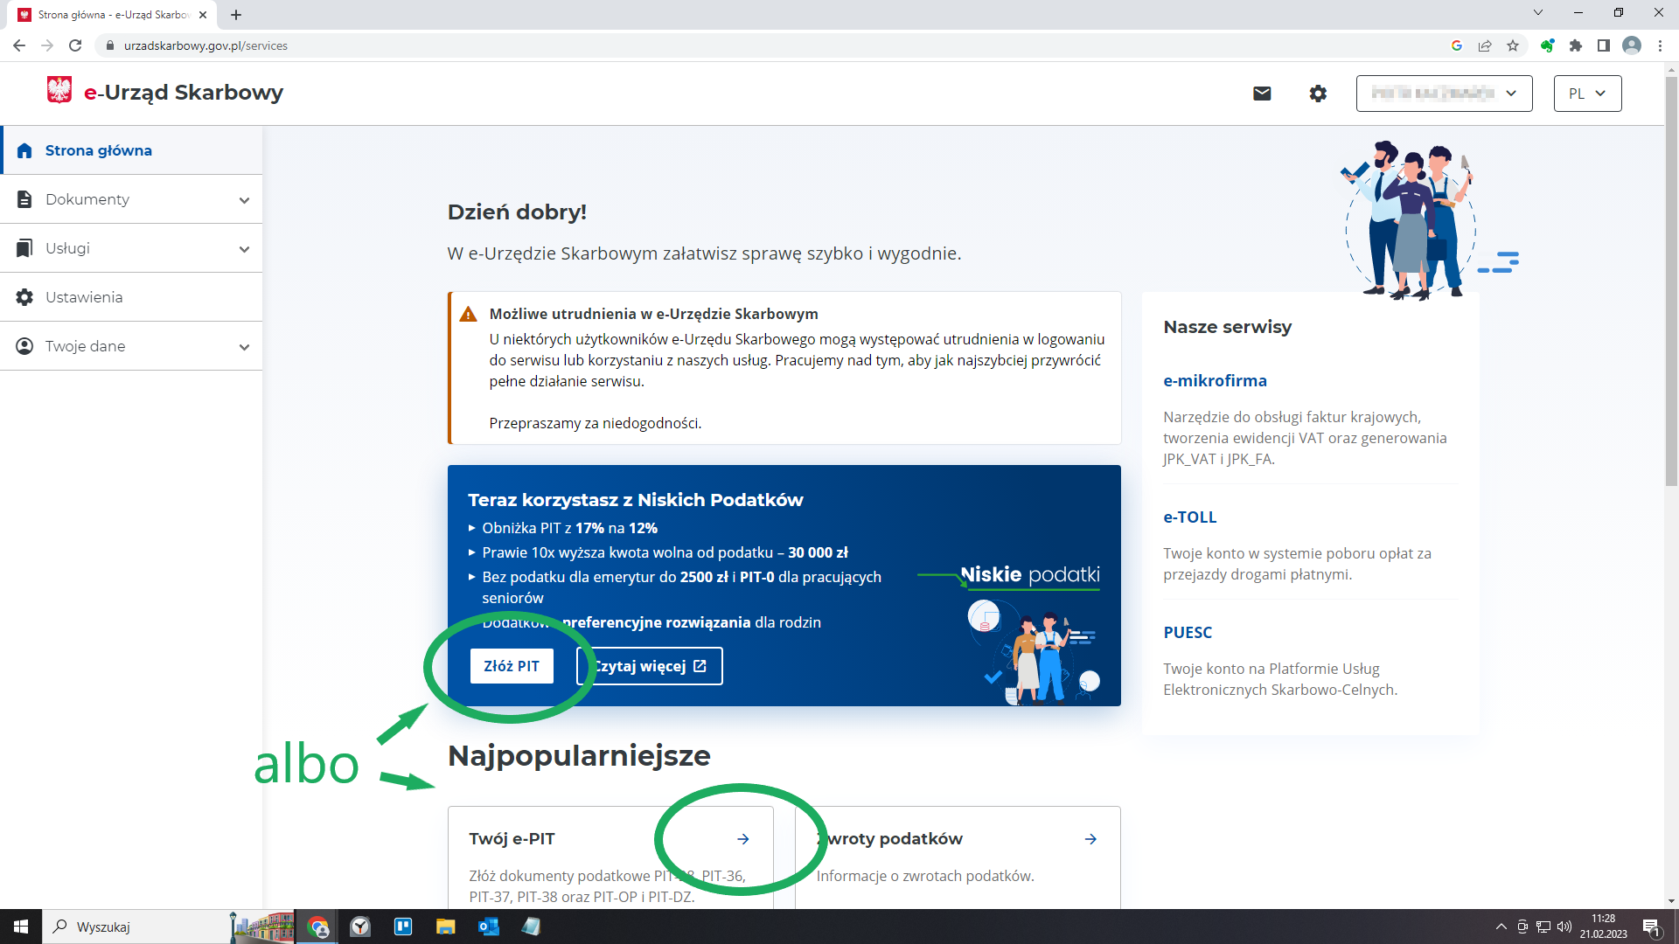Open File Explorer from the taskbar
The height and width of the screenshot is (944, 1679).
point(446,927)
